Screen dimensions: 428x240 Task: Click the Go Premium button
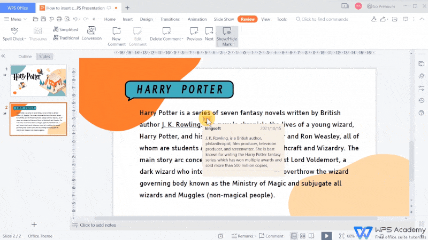[381, 6]
